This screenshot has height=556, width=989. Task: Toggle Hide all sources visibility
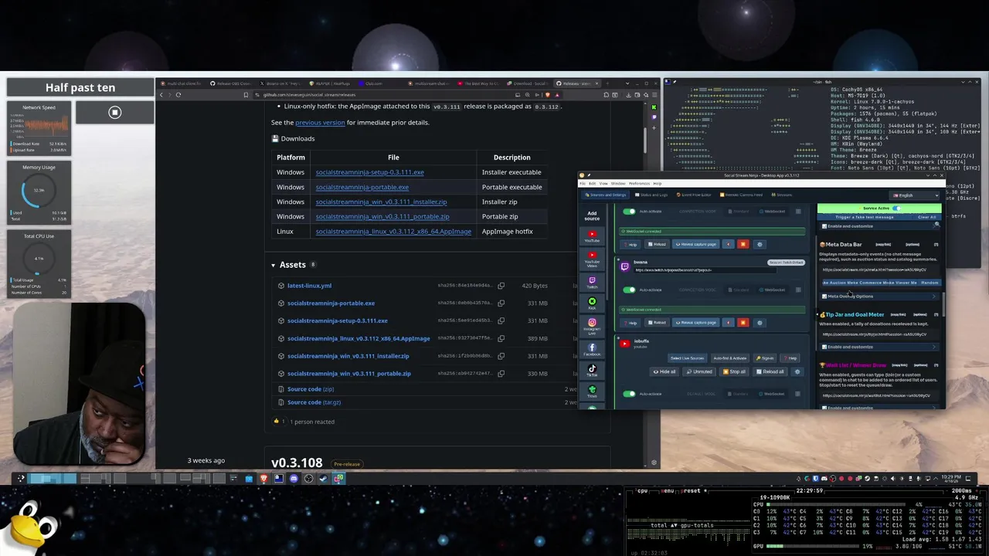point(664,371)
